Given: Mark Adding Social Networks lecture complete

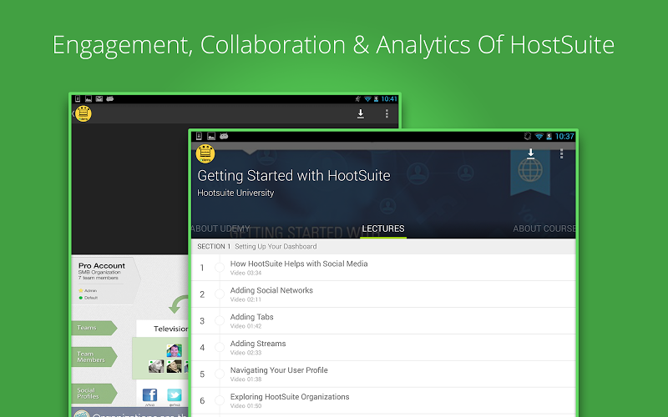Looking at the screenshot, I should tap(220, 294).
